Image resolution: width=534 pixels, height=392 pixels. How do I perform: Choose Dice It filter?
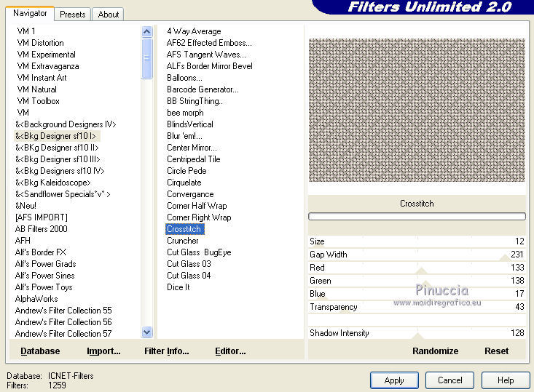coord(178,287)
